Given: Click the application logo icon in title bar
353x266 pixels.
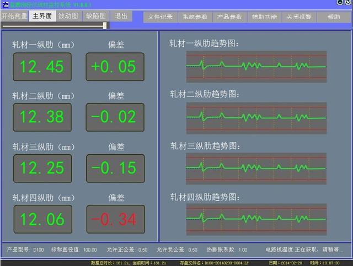Looking at the screenshot, I should [x=5, y=4].
